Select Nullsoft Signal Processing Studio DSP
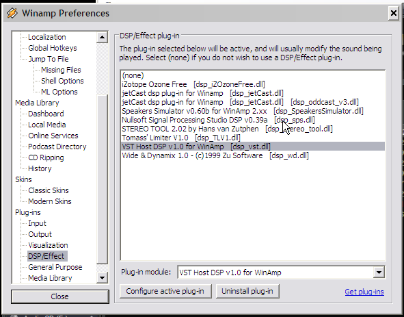The image size is (404, 317). tap(253, 120)
